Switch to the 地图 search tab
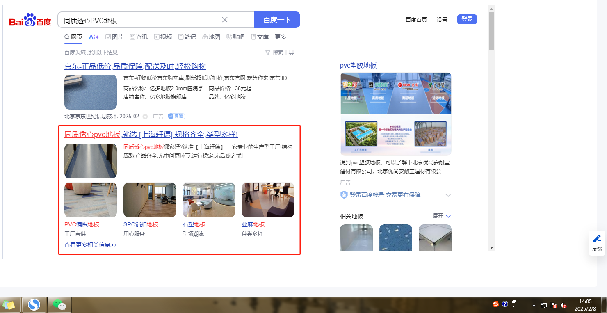Viewport: 607px width, 313px height. click(x=211, y=37)
